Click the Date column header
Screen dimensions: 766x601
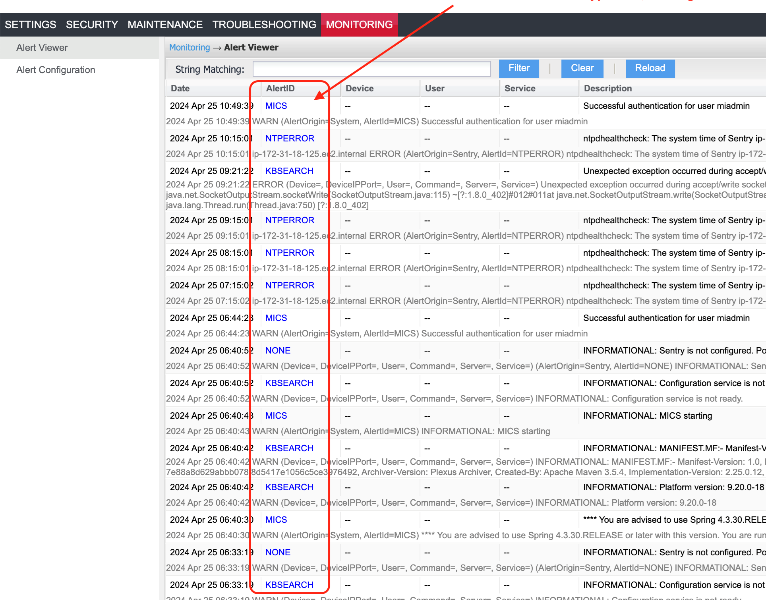180,89
